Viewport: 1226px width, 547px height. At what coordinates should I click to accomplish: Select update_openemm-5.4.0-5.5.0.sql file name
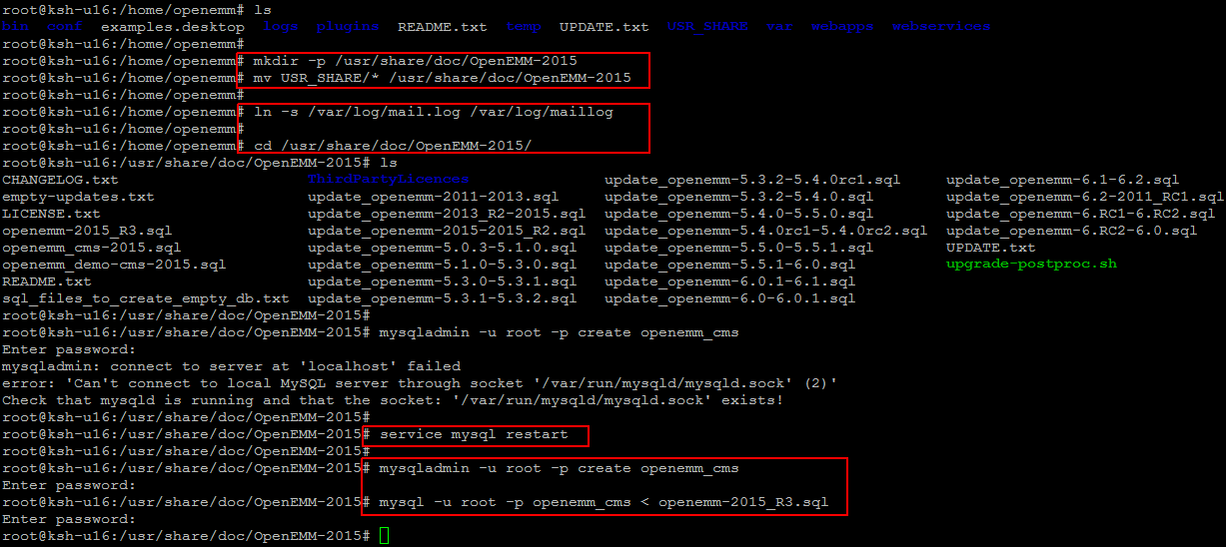point(739,214)
